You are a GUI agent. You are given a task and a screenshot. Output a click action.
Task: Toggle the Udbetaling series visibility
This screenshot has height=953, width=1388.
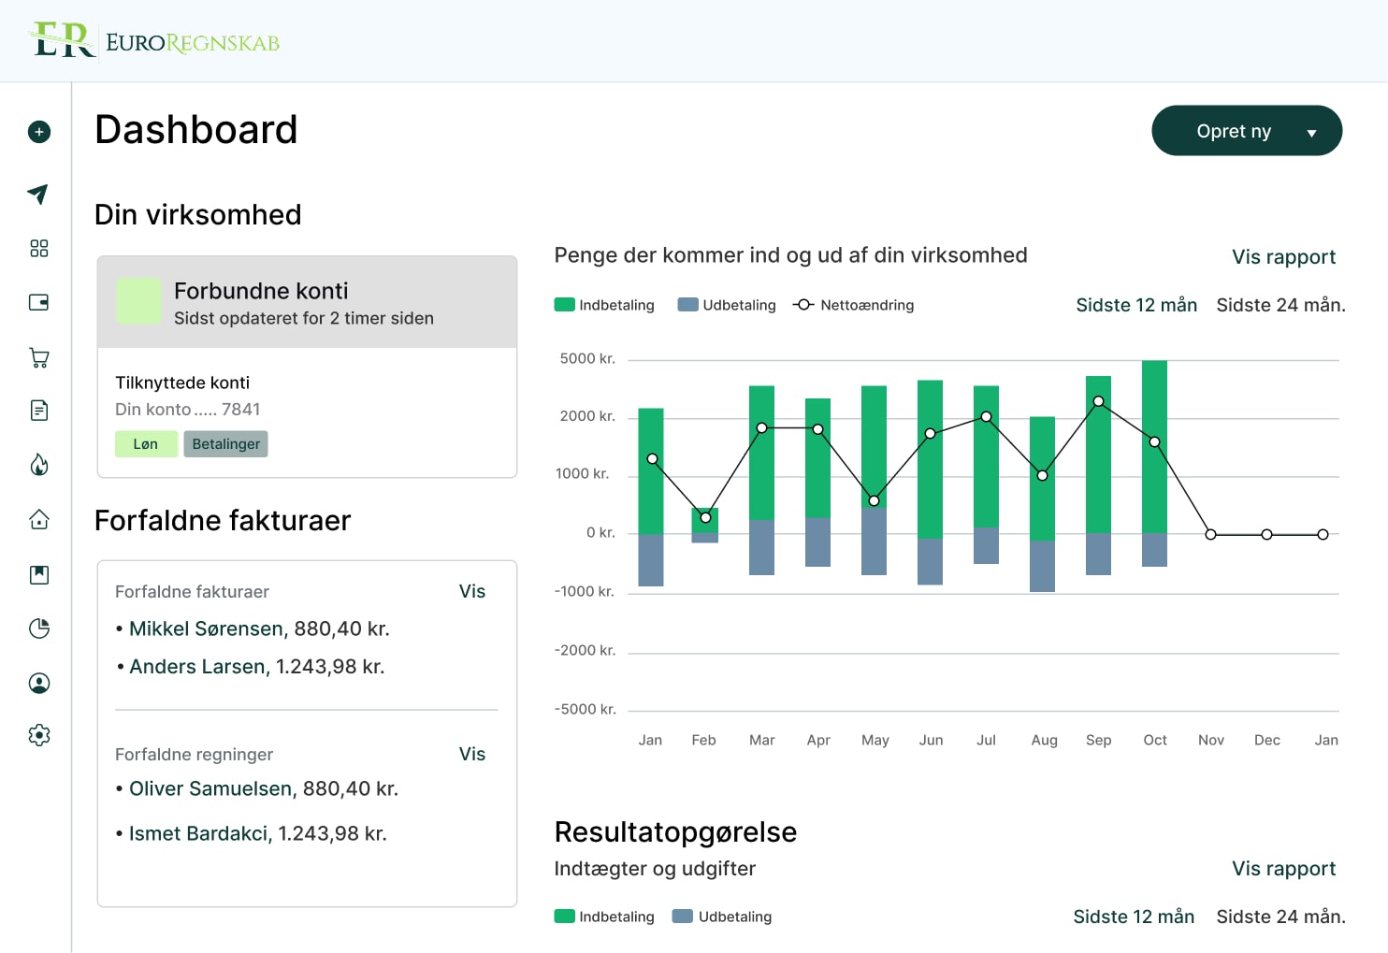[x=727, y=304]
